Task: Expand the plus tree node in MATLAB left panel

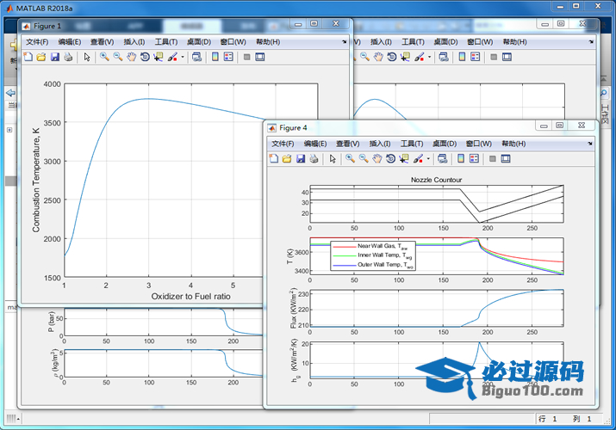Action: [x=9, y=130]
